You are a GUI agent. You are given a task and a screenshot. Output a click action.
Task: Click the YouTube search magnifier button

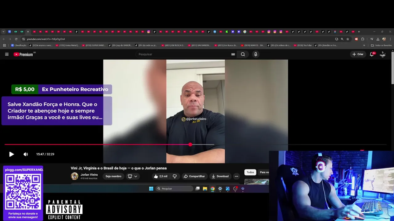click(243, 54)
